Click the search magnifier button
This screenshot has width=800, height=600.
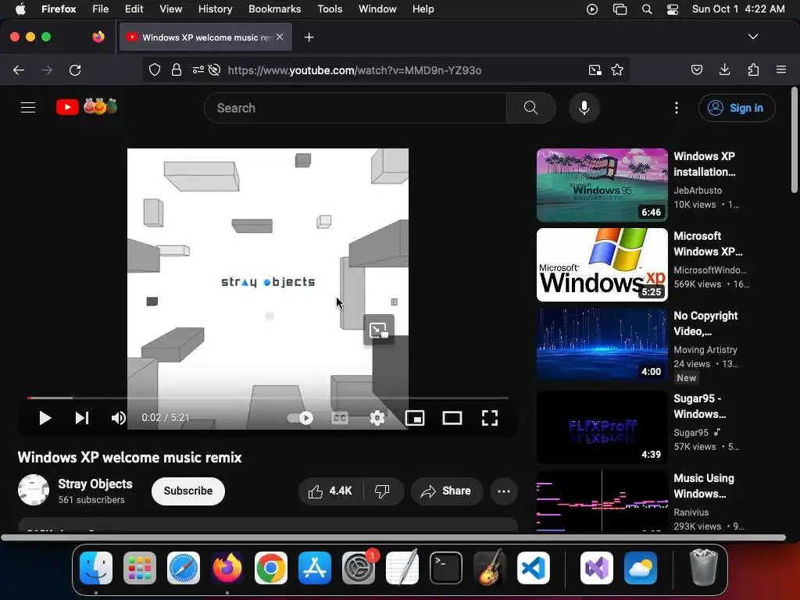(x=531, y=108)
